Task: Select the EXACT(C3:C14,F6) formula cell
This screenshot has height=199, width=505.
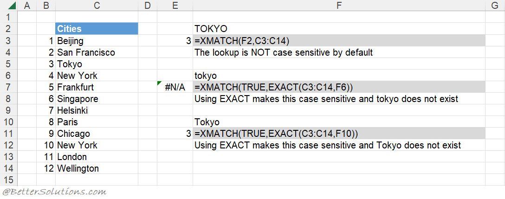Action: pos(339,87)
